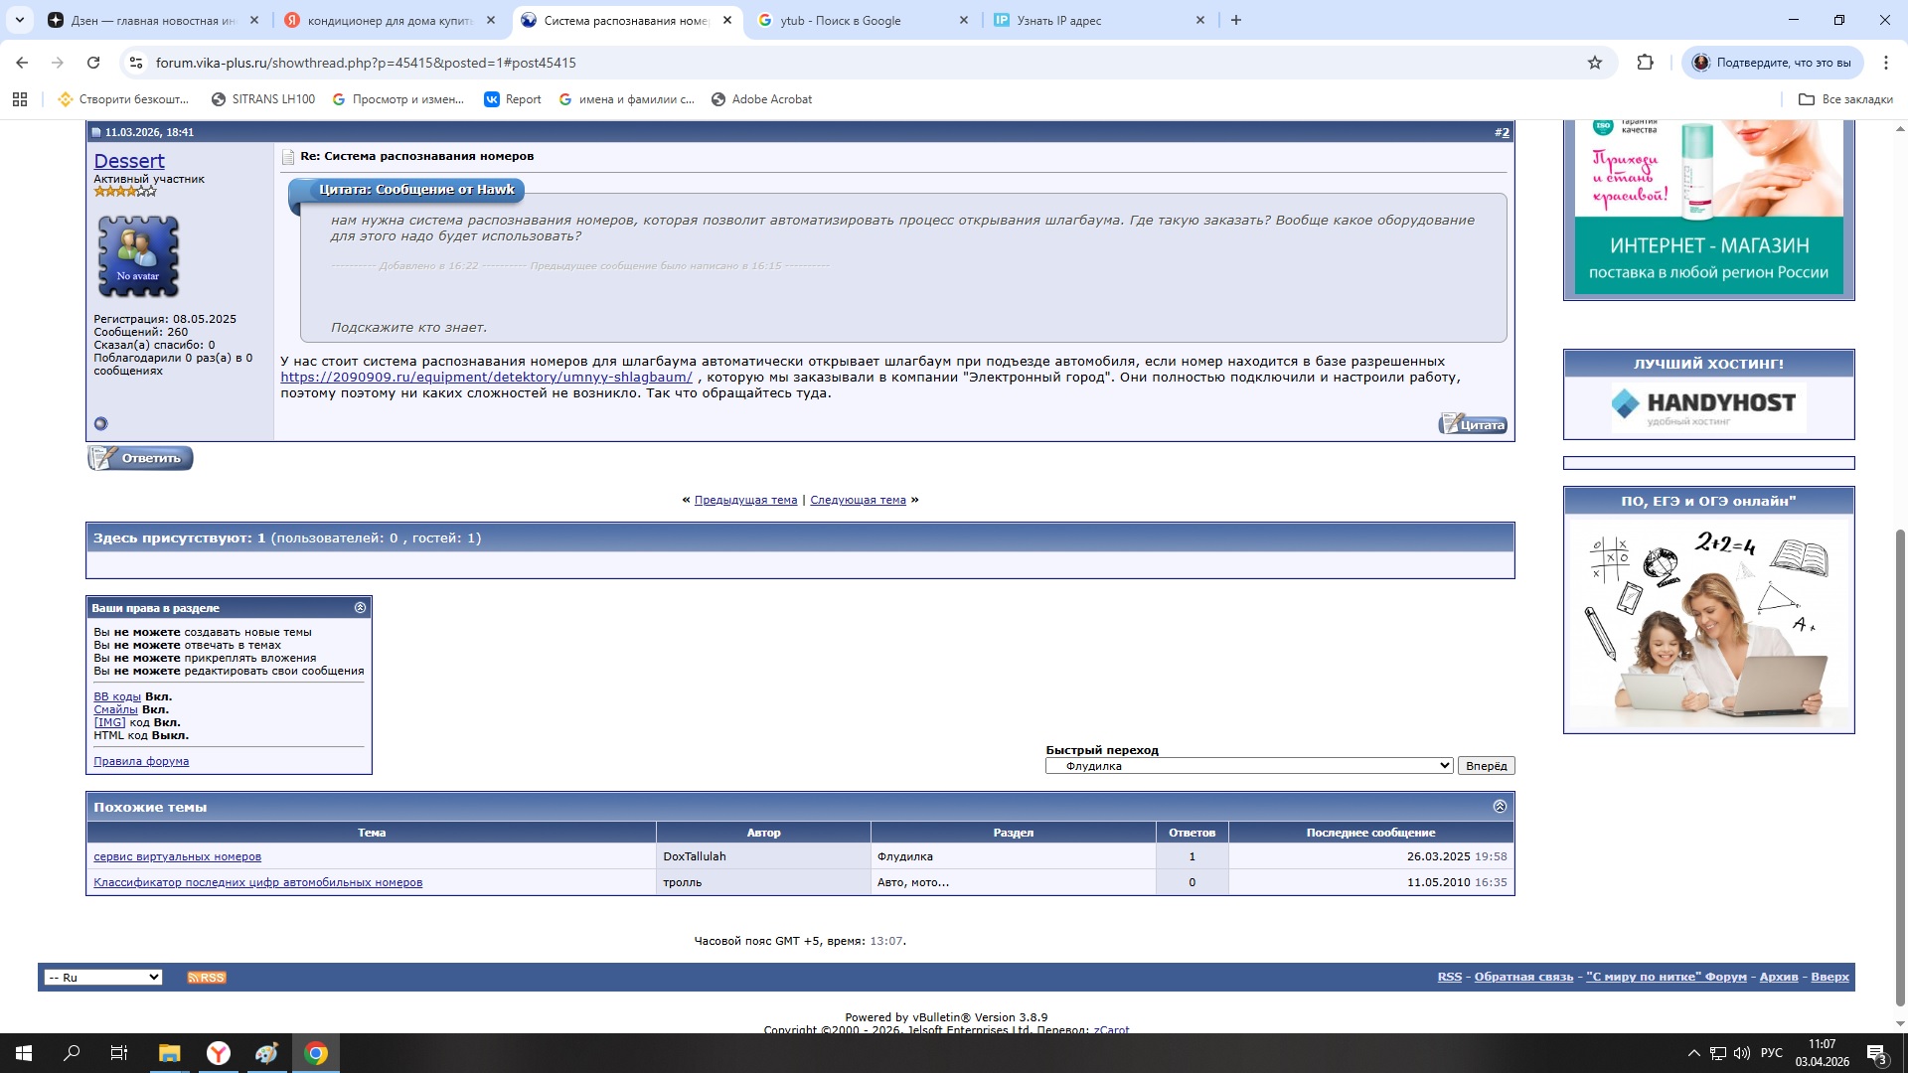This screenshot has width=1908, height=1073.
Task: Expand the tab search dropdown arrow
Action: [x=19, y=20]
